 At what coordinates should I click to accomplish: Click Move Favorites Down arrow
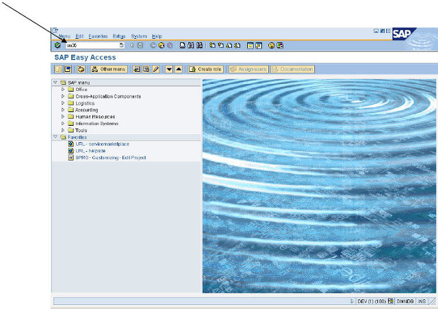point(169,69)
